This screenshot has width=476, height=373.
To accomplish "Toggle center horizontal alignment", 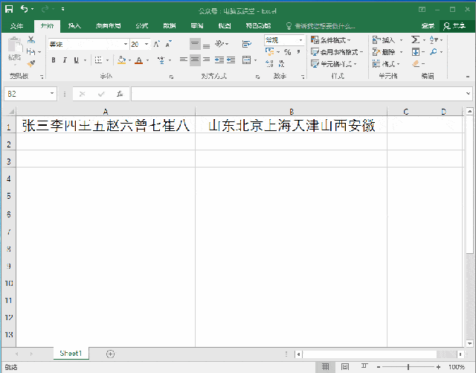I will point(195,60).
